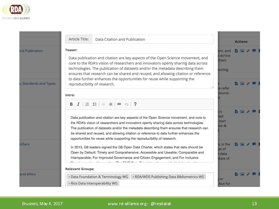
Task: Click the Teaser text area resize handle
Action: [212, 87]
